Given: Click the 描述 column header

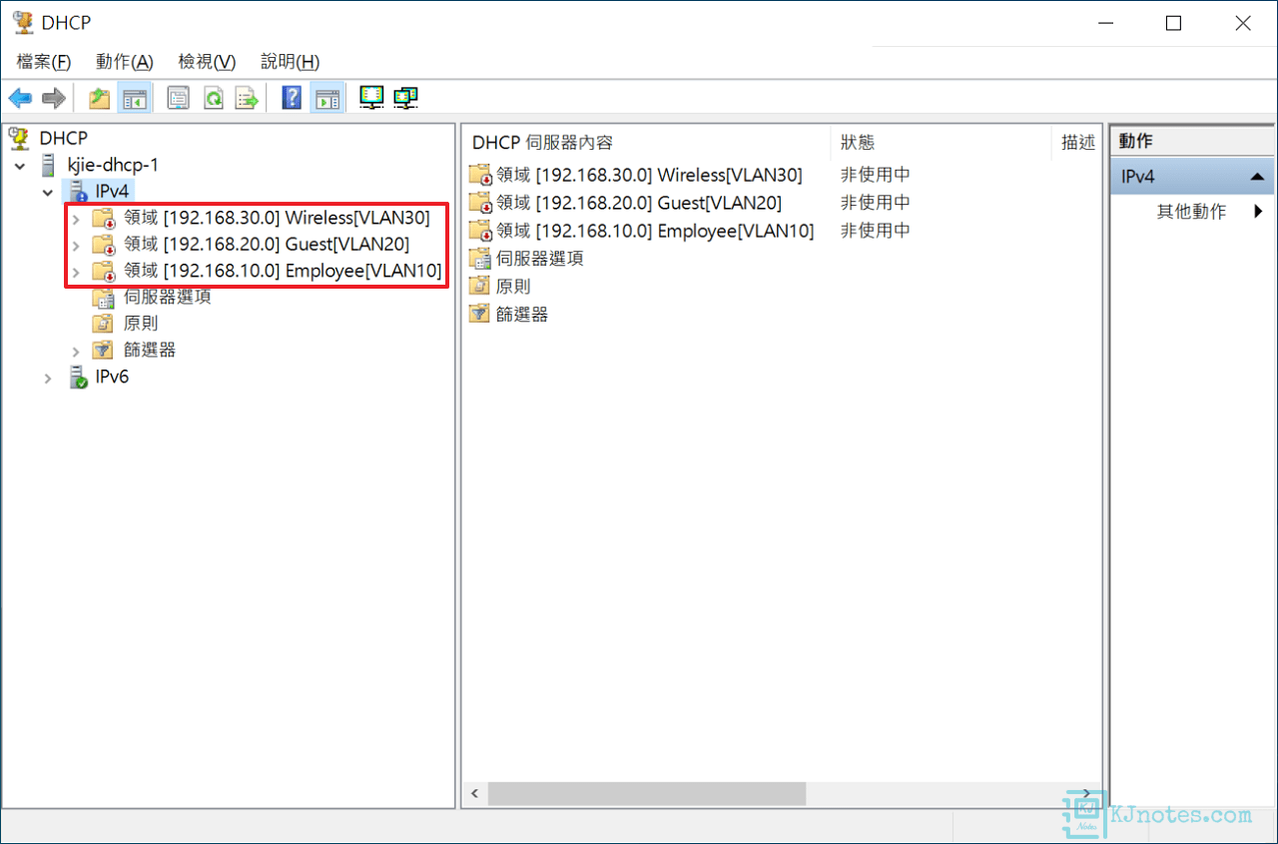Looking at the screenshot, I should click(1078, 142).
